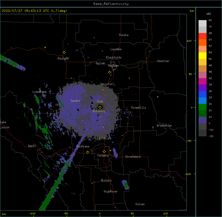Click the radar site diamond between Olds and Didsbury
This screenshot has height=217, width=222.
pyautogui.click(x=100, y=107)
